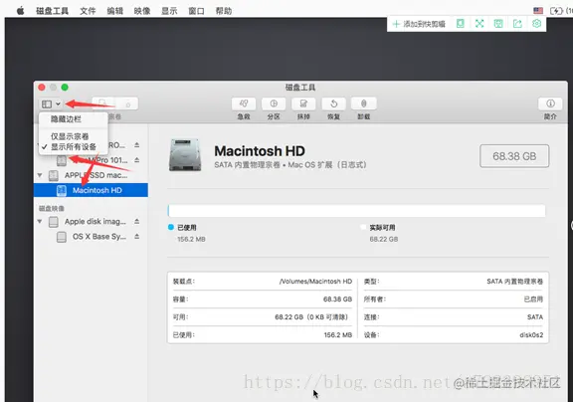Collapse the Apple disk image tree
The height and width of the screenshot is (402, 573).
coord(40,222)
